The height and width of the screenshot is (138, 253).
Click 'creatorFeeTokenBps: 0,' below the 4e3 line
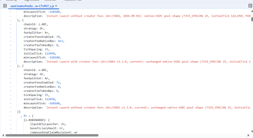point(41,45)
